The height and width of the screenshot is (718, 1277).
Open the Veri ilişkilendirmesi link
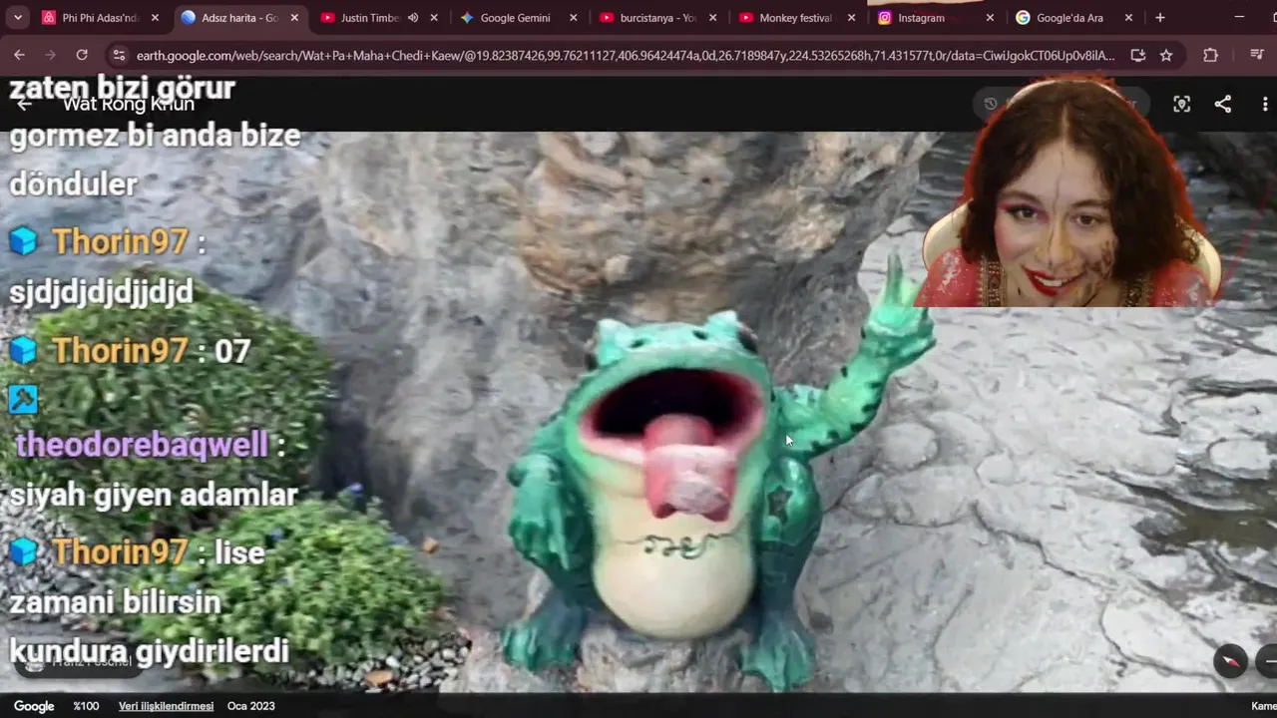point(166,706)
